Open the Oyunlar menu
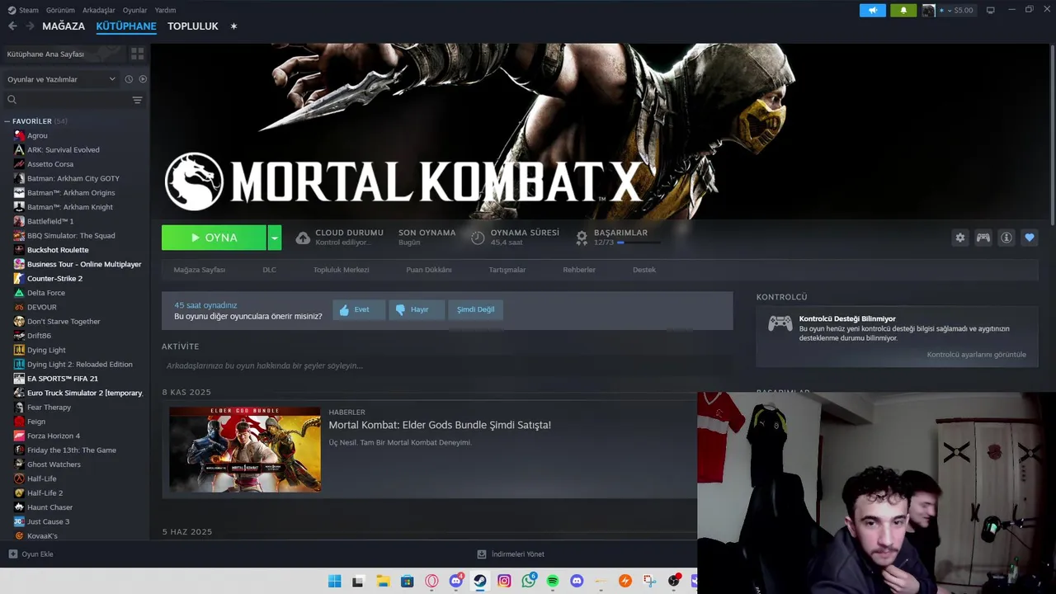The image size is (1056, 594). [134, 10]
